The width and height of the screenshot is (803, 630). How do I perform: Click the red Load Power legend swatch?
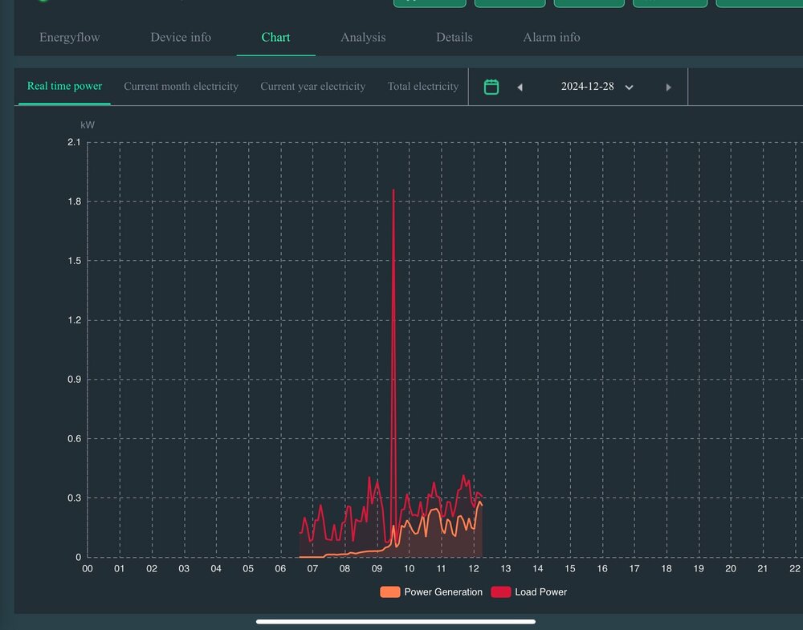coord(500,592)
